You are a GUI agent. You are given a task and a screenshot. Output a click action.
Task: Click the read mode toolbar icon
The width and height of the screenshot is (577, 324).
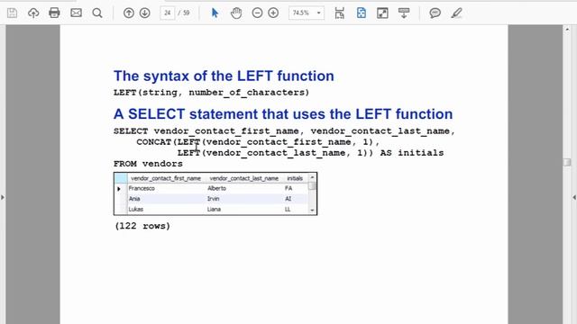[x=404, y=13]
